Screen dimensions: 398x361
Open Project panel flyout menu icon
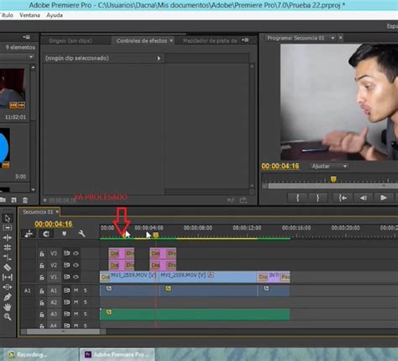coord(27,37)
